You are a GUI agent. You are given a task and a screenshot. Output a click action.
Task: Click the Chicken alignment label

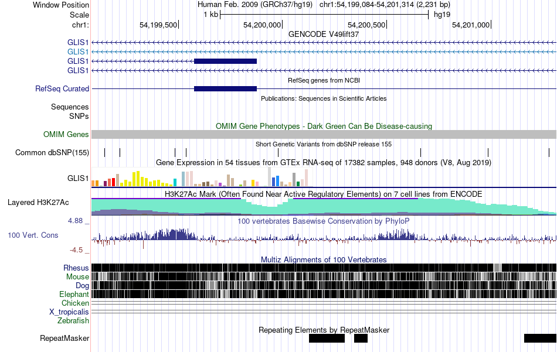75,303
